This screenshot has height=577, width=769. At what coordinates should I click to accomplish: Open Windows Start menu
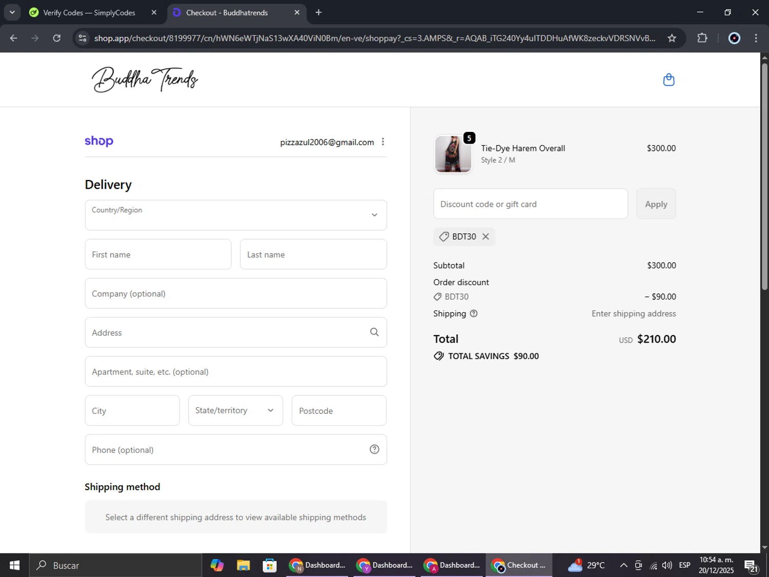(x=14, y=565)
